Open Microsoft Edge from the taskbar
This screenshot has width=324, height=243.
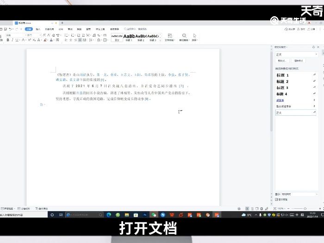pos(109,215)
